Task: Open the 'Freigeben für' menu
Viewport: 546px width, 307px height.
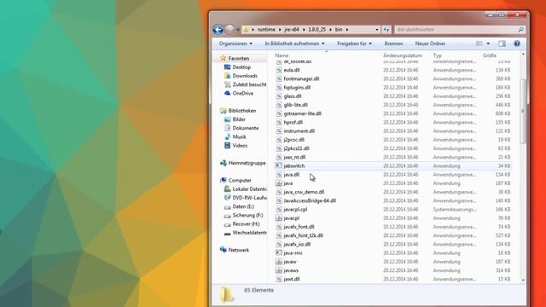Action: click(354, 43)
